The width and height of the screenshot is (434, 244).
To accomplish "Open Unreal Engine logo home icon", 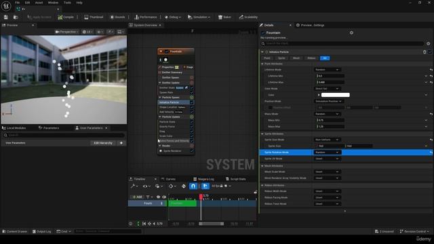I will coord(6,6).
